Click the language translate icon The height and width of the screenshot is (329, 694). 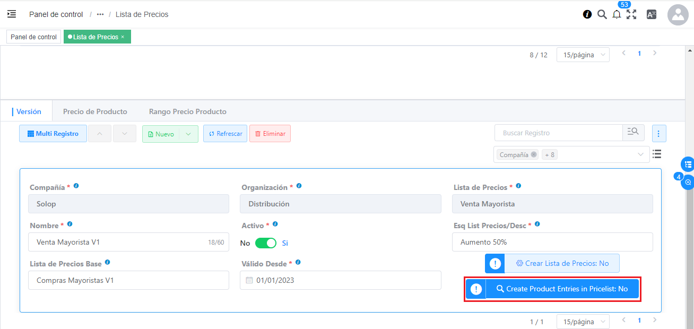[652, 14]
